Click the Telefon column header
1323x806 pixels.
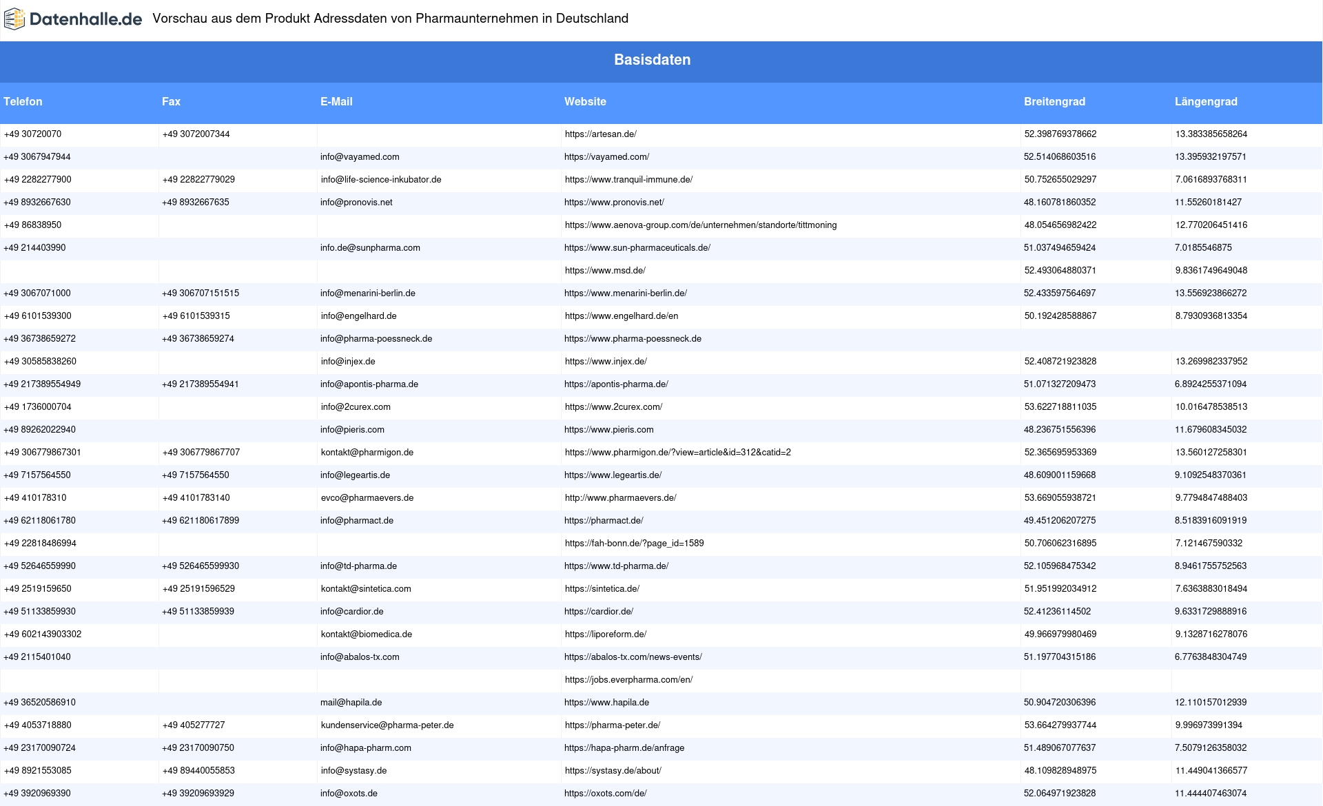(23, 101)
